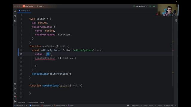Viewport: 191px width, 107px height.
Task: Click the lock read-only status bar icon
Action: (175, 105)
